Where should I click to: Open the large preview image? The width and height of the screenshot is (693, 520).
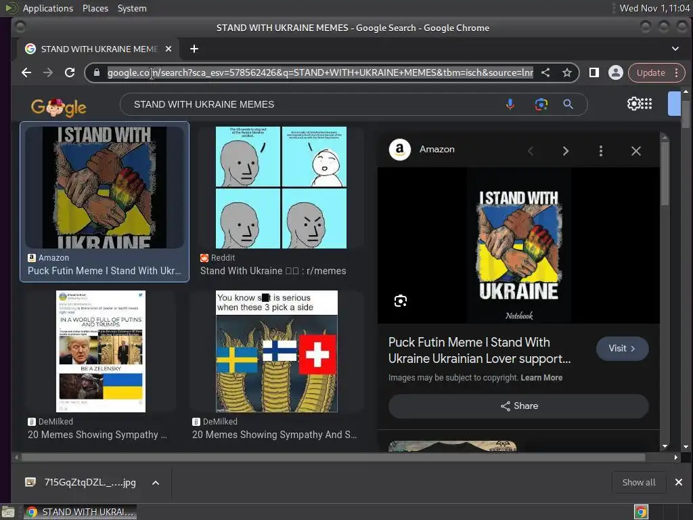518,245
